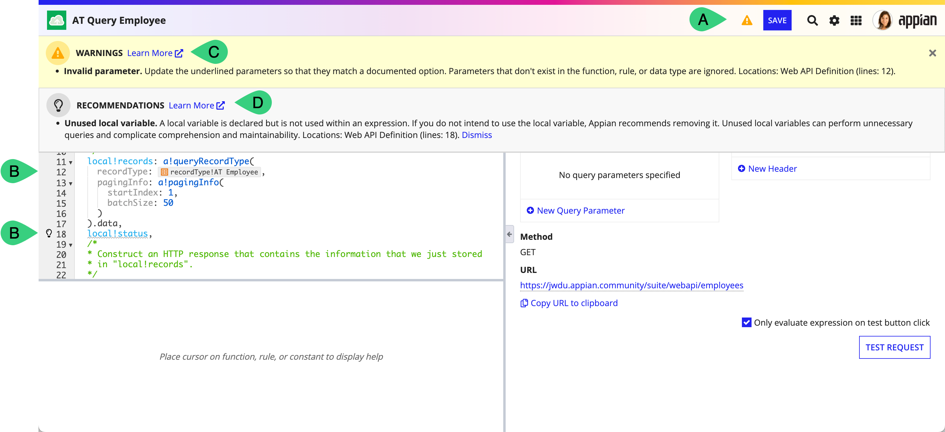Save the AT Query Employee object
This screenshot has width=945, height=432.
pos(777,20)
